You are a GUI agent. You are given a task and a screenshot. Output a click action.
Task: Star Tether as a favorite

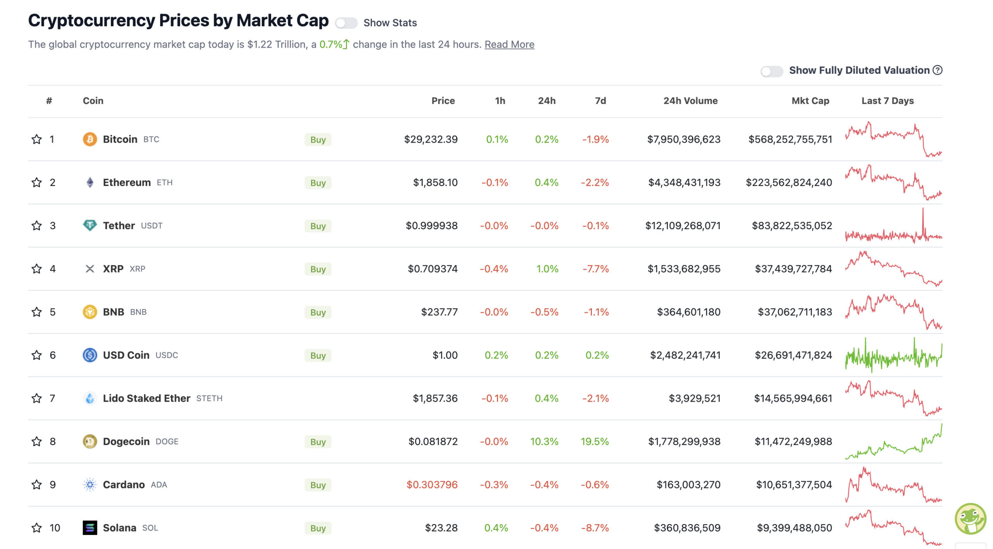coord(36,226)
